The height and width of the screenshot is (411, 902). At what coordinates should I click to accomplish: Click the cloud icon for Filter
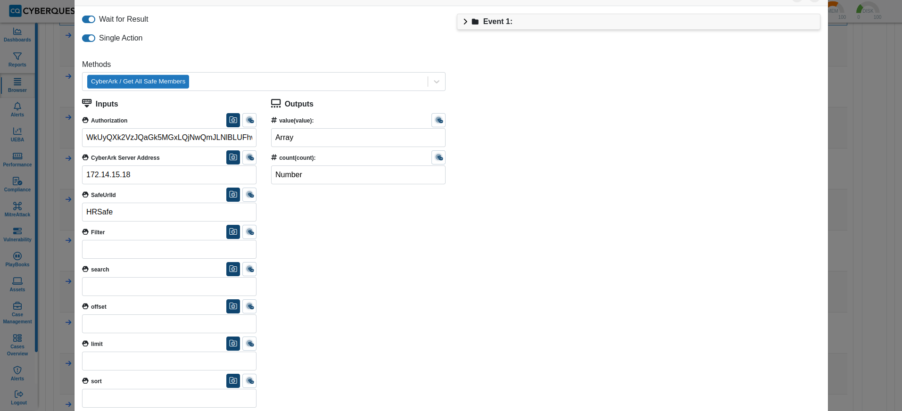tap(249, 232)
